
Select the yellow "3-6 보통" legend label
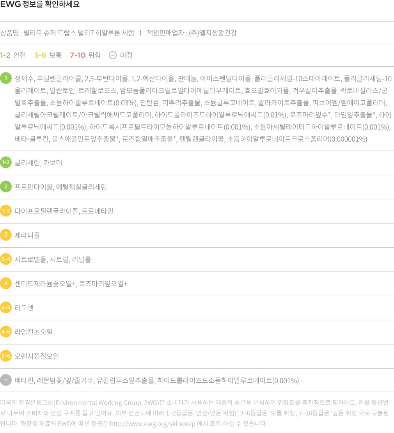tap(48, 55)
